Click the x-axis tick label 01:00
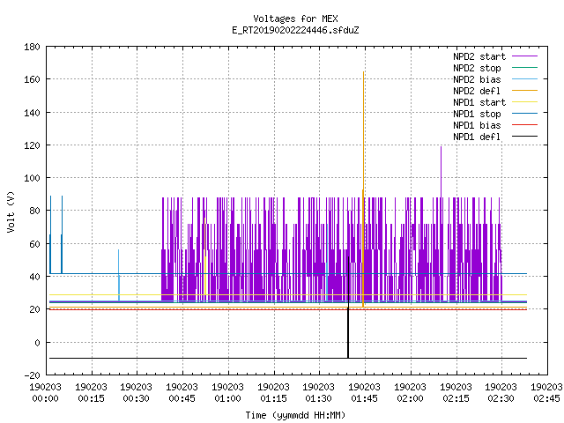The image size is (564, 423). point(227,398)
